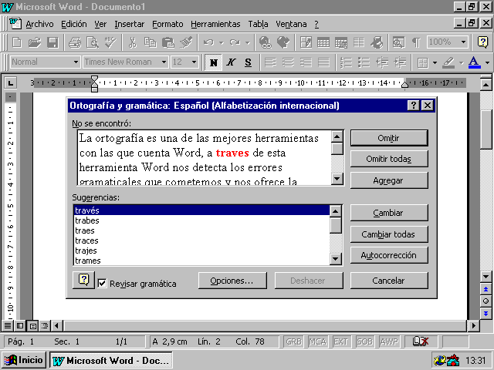Click the dialog's assistant help icon button
Viewport: 494px width, 370px height.
point(83,280)
